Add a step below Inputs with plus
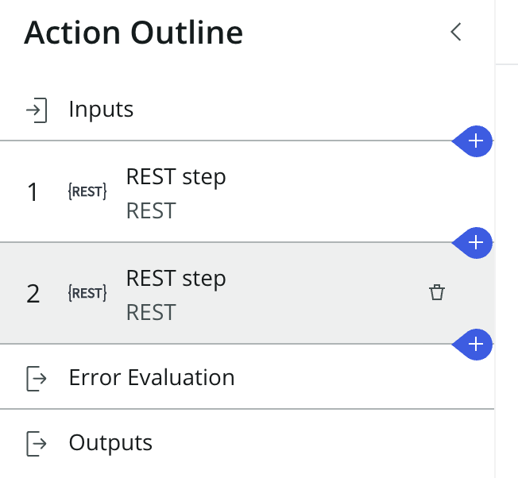The height and width of the screenshot is (478, 518). point(475,141)
